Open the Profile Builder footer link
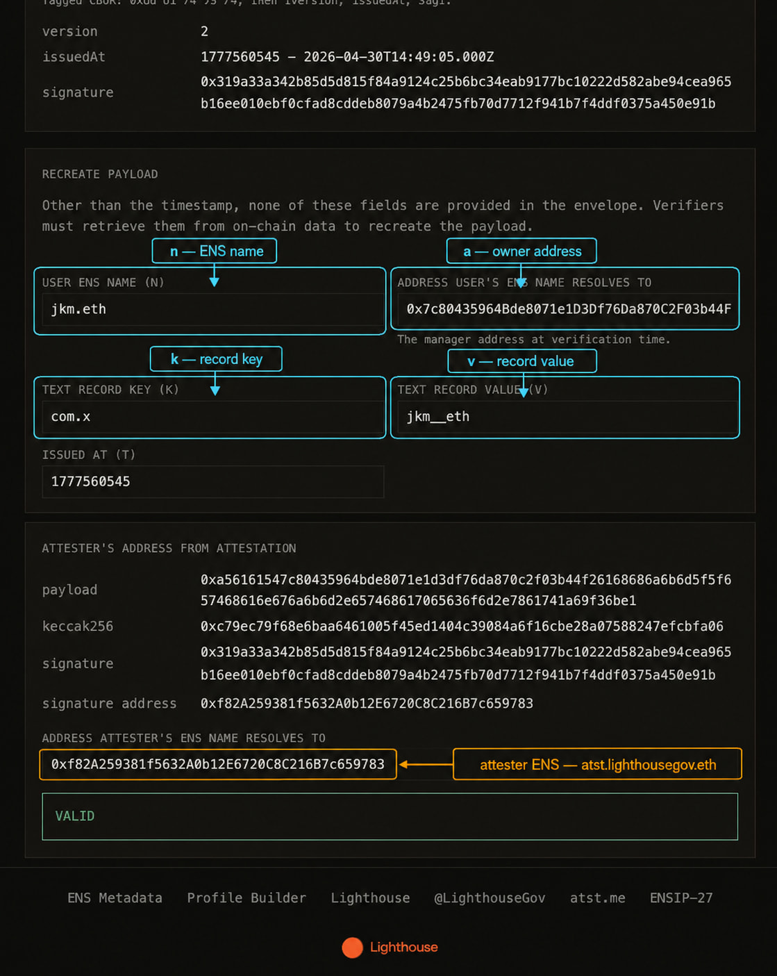 coord(247,898)
